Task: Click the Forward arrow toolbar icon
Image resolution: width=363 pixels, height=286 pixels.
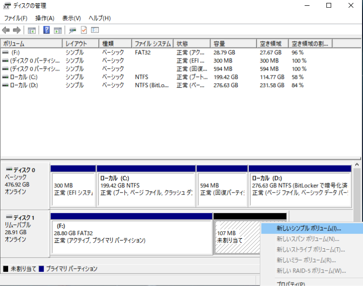Action: [17, 30]
